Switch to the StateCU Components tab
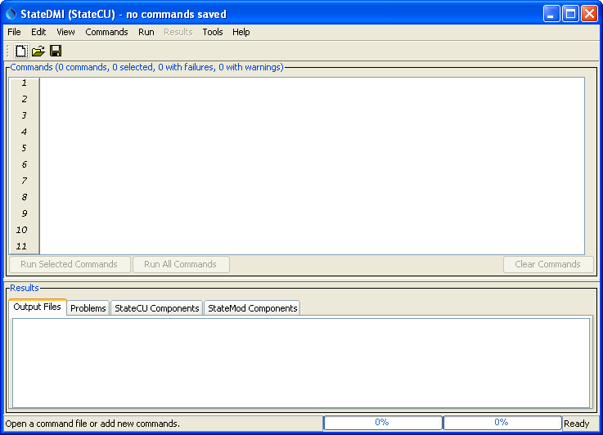Image resolution: width=603 pixels, height=435 pixels. click(157, 308)
